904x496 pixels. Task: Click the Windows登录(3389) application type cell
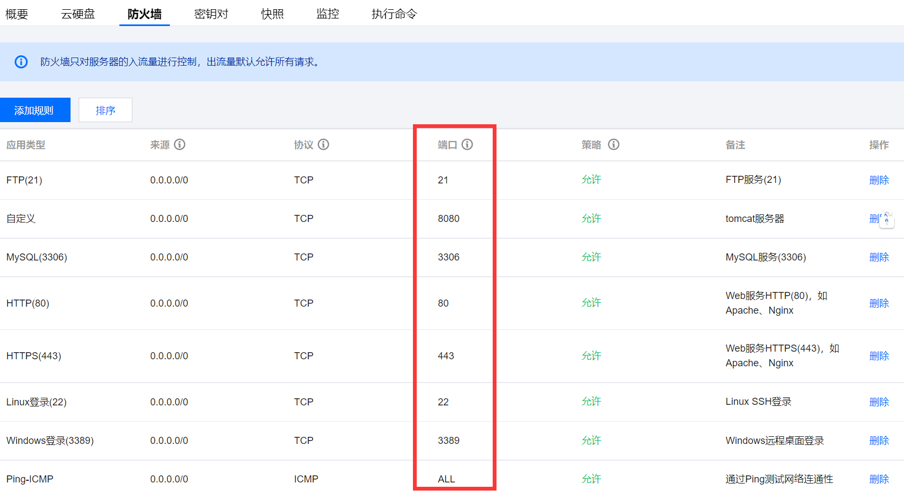(x=50, y=441)
